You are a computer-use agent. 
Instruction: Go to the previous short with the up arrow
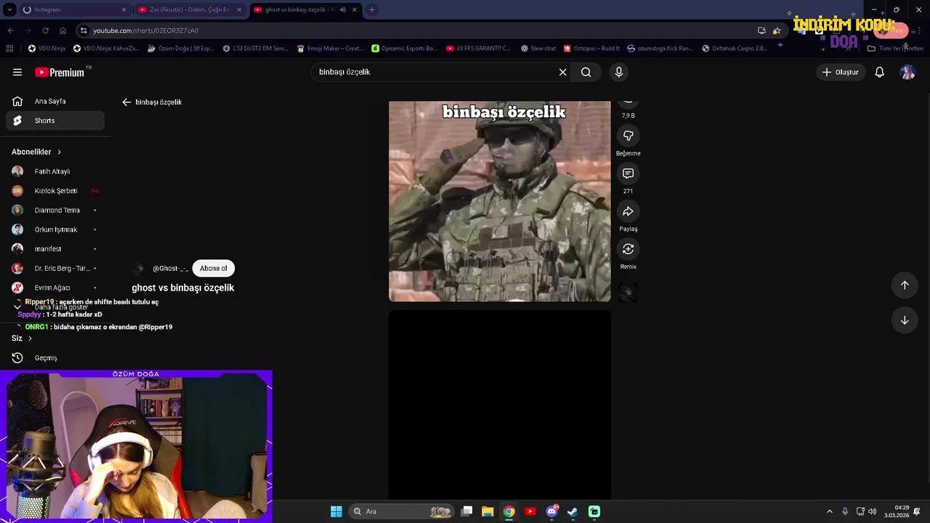tap(905, 285)
